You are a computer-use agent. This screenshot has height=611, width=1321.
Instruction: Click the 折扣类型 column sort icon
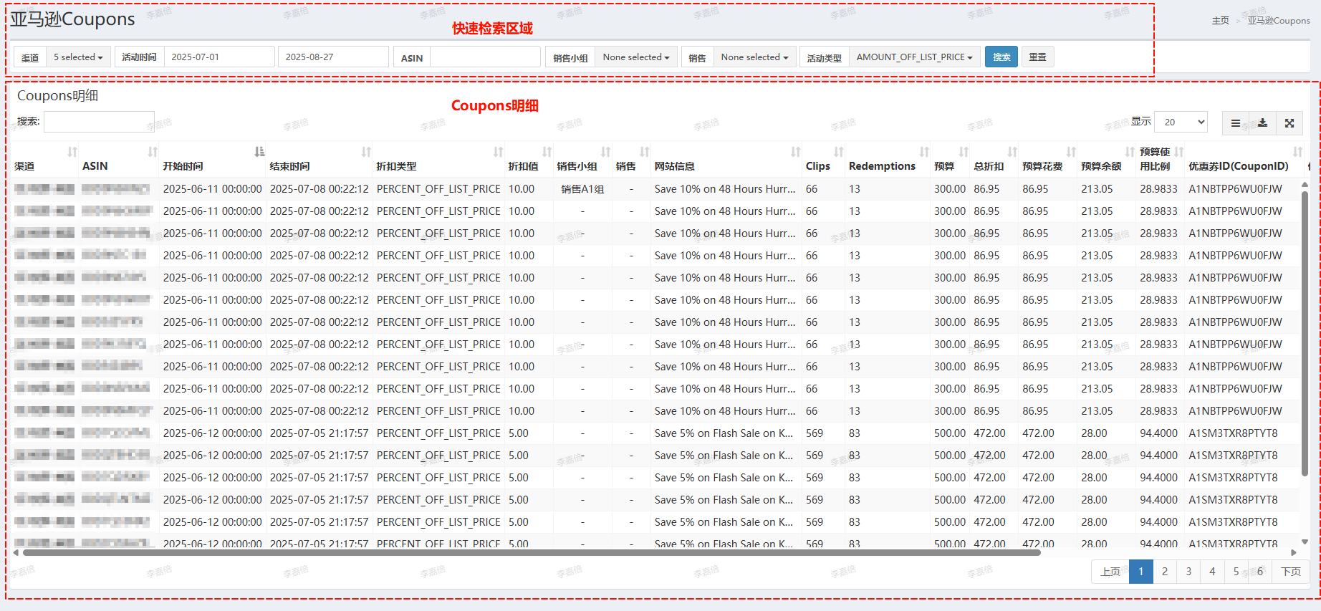point(498,152)
